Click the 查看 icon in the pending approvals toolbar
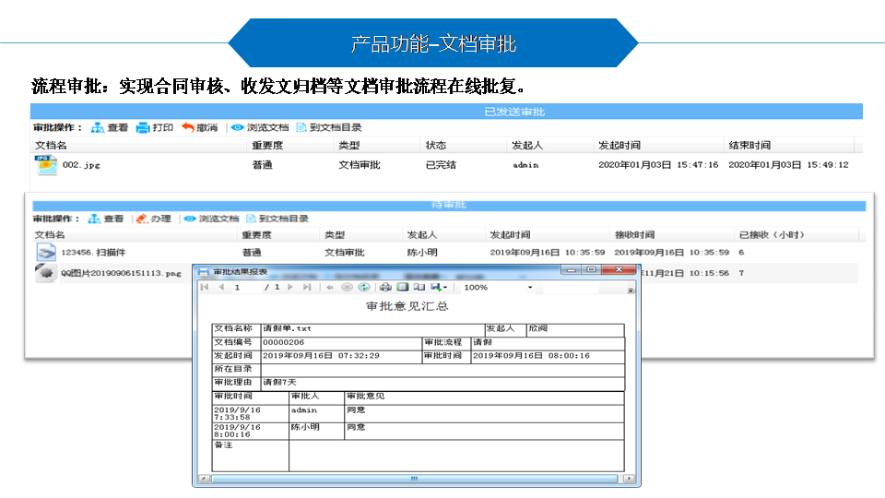885x498 pixels. click(94, 219)
